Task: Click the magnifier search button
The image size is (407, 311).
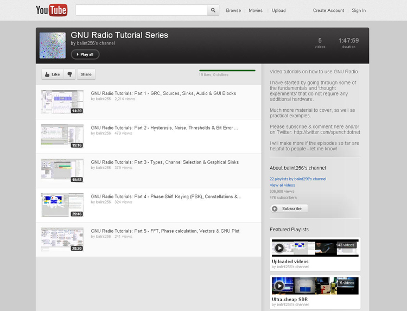Action: pos(213,10)
